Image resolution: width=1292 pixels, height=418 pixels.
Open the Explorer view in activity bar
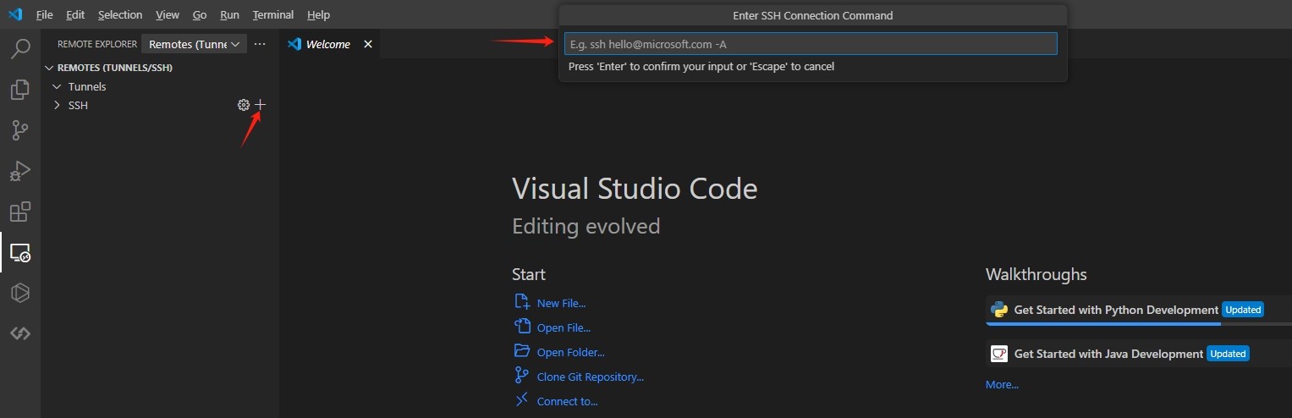coord(20,90)
